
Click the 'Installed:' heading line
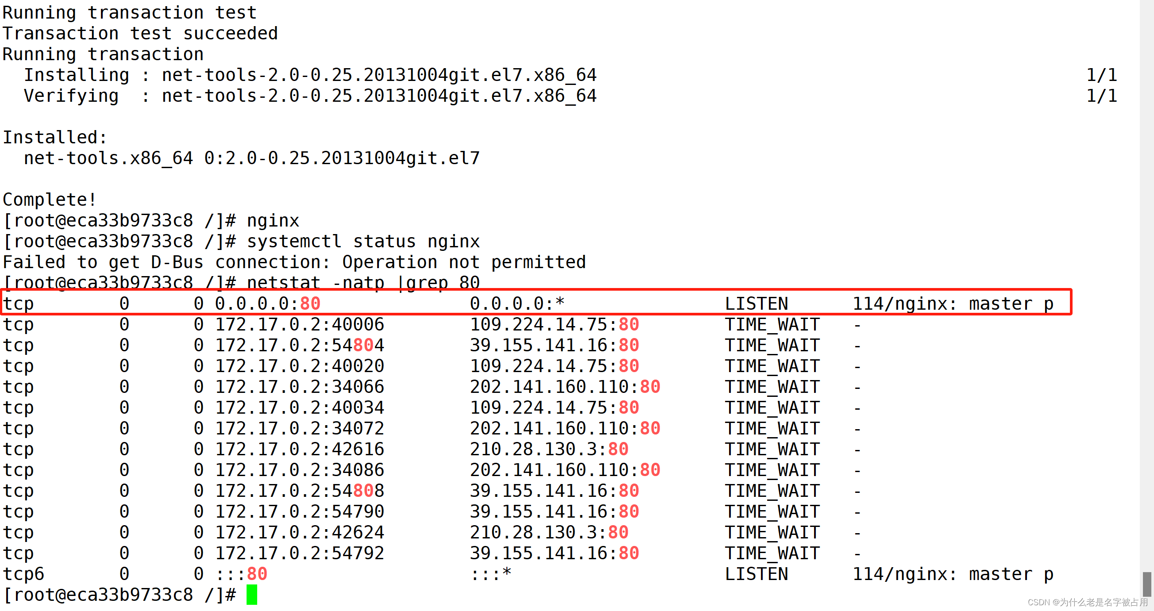point(54,137)
